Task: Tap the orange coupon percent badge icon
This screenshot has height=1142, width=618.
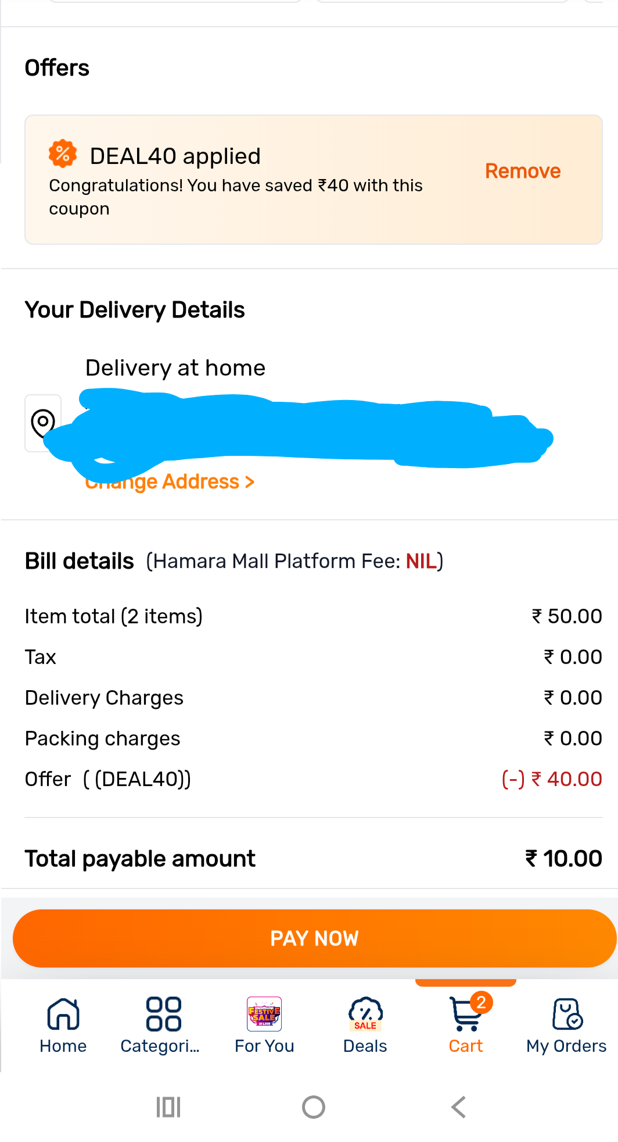Action: coord(63,154)
